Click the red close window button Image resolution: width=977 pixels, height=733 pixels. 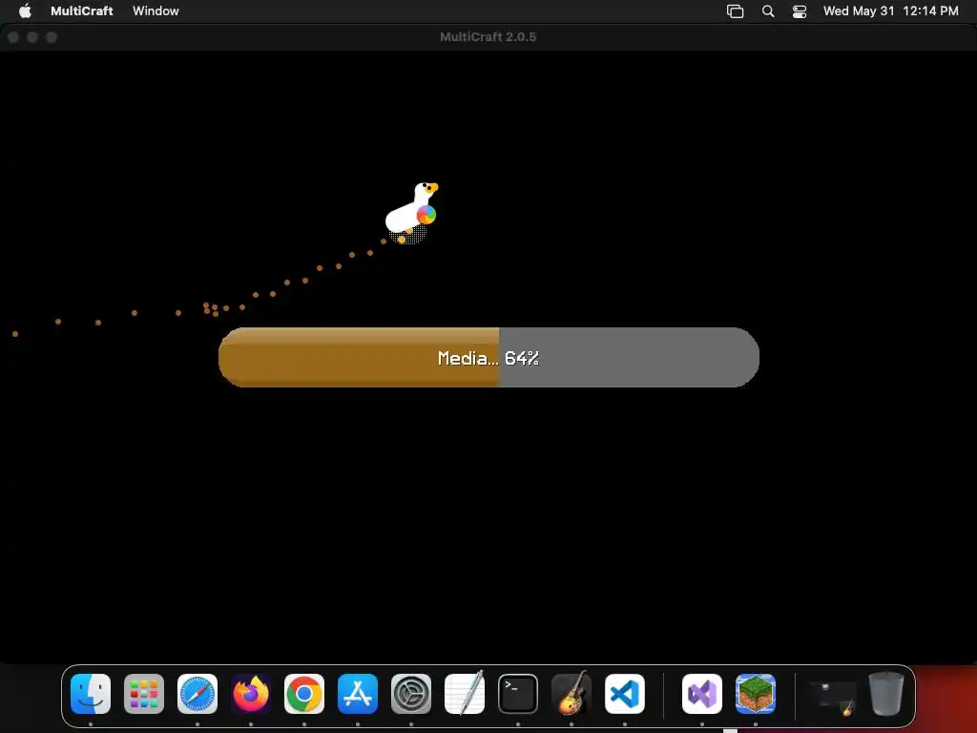tap(13, 37)
